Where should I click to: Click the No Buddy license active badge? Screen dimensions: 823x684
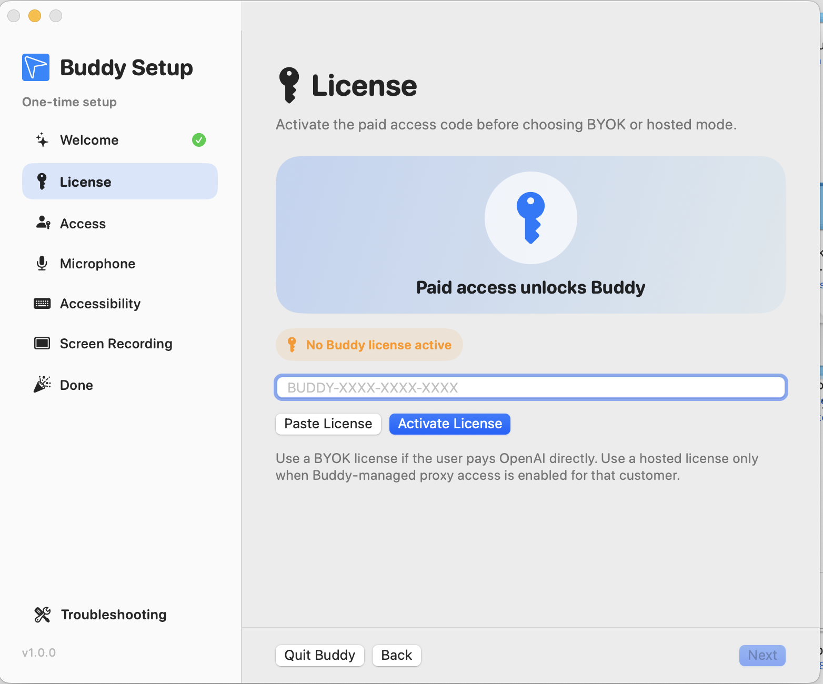point(369,345)
